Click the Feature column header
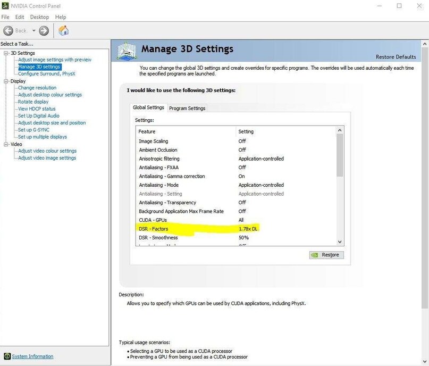The width and height of the screenshot is (429, 366). [186, 131]
